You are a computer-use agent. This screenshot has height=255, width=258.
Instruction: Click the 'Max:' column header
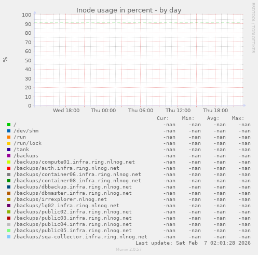pos(238,118)
